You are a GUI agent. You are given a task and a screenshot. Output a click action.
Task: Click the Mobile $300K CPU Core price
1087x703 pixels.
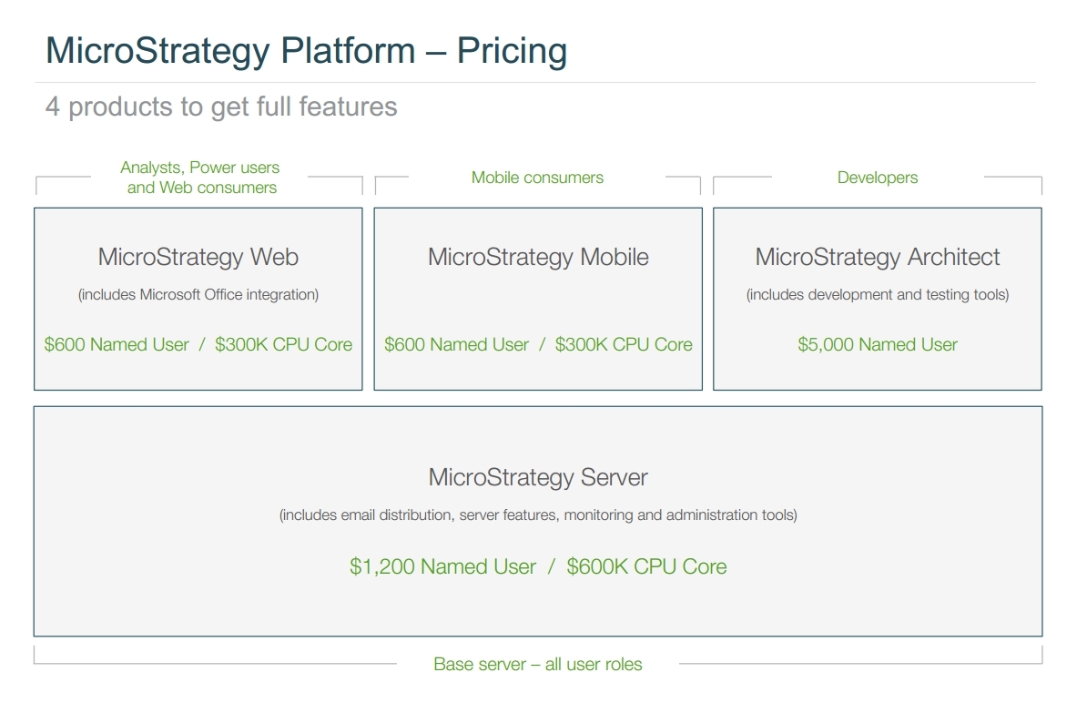(624, 344)
